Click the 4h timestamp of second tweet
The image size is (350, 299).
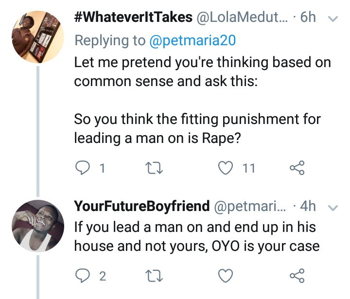308,206
